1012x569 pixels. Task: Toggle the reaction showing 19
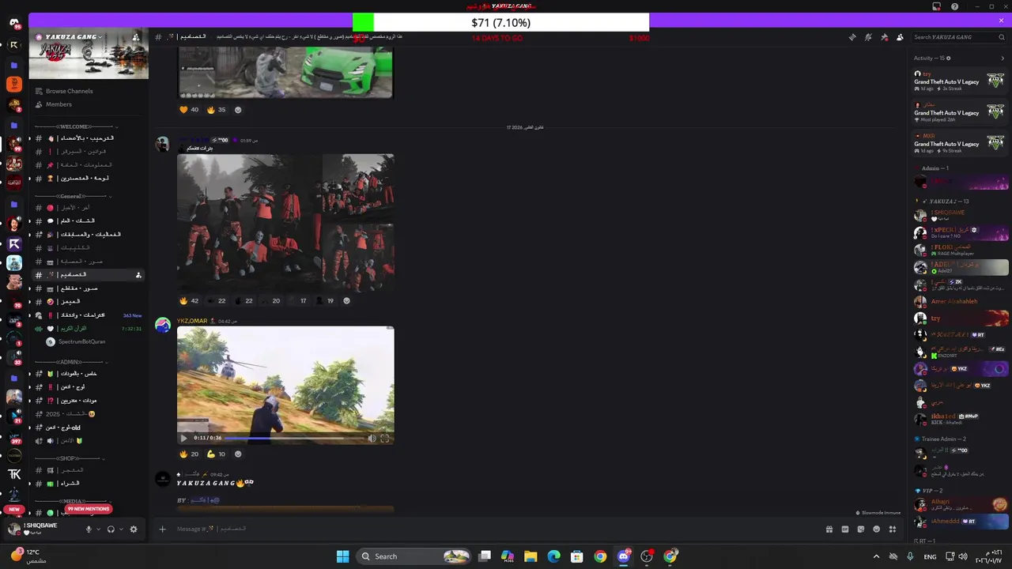[325, 301]
